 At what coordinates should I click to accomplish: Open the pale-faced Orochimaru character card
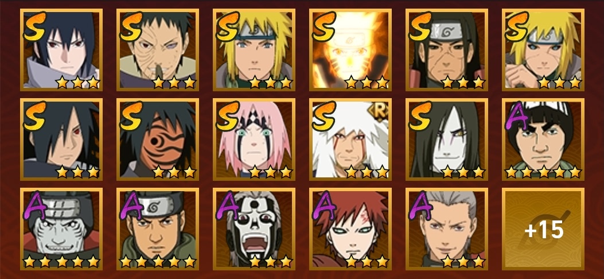tap(446, 139)
